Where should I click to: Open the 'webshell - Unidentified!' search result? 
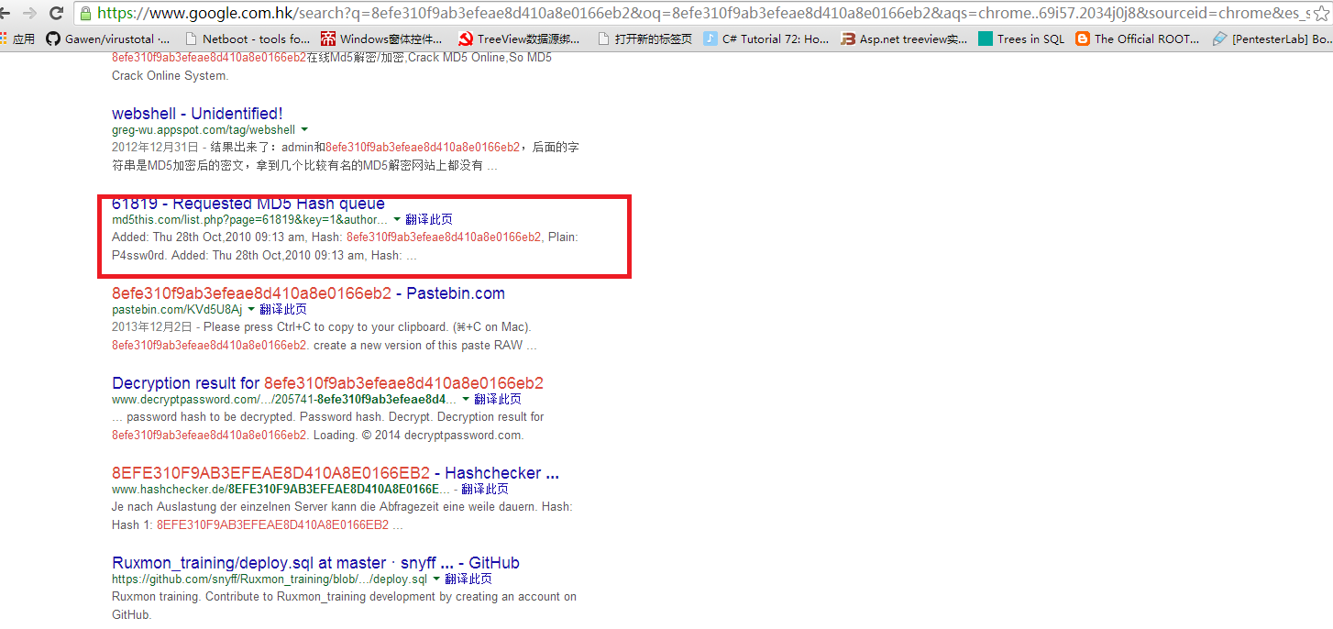click(x=197, y=114)
